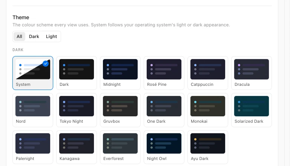This screenshot has height=166, width=290.
Task: Select the Kanagawa theme card
Action: click(x=77, y=147)
